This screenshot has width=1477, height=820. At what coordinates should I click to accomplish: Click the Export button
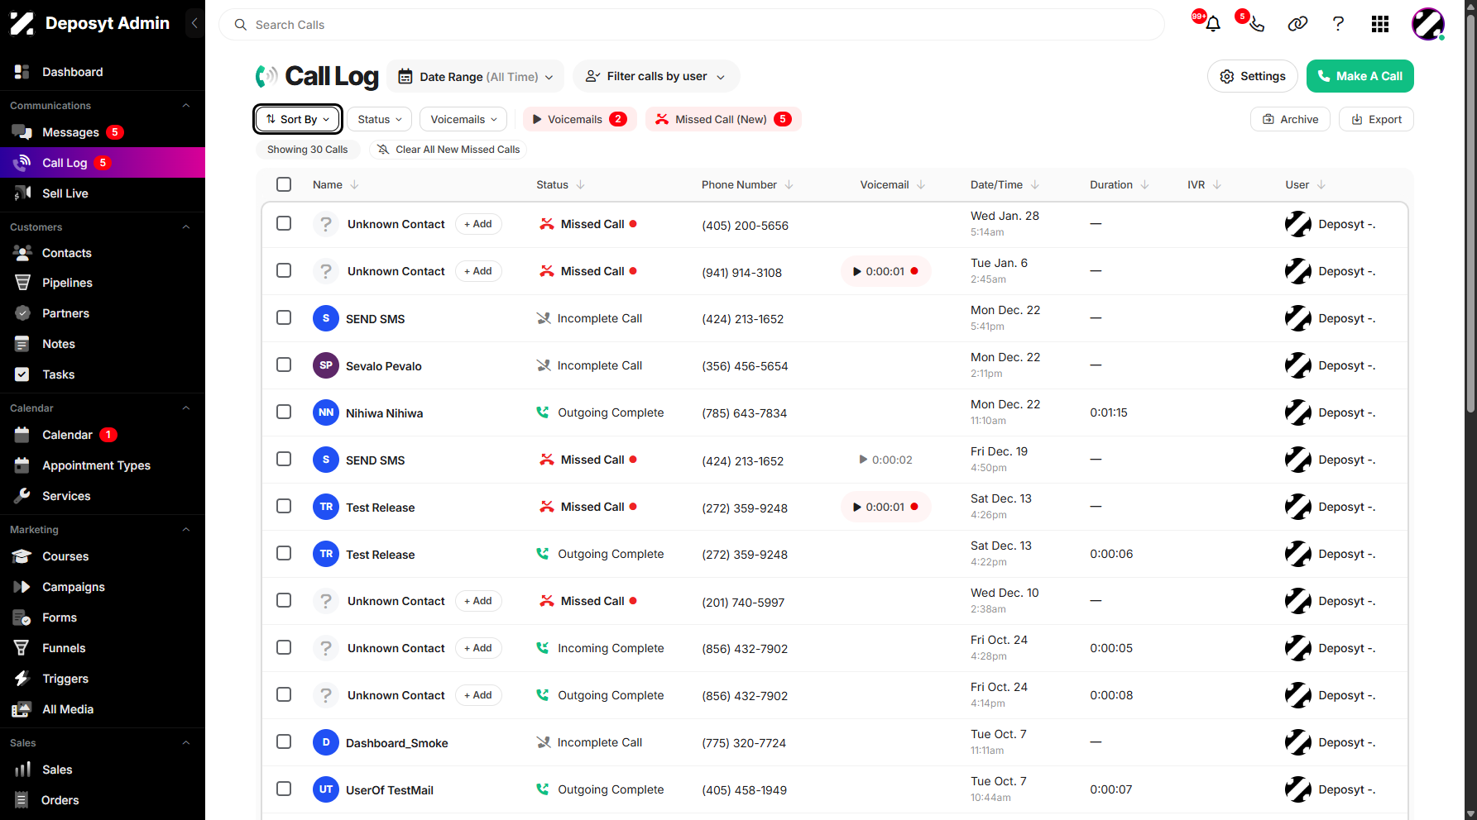coord(1376,119)
